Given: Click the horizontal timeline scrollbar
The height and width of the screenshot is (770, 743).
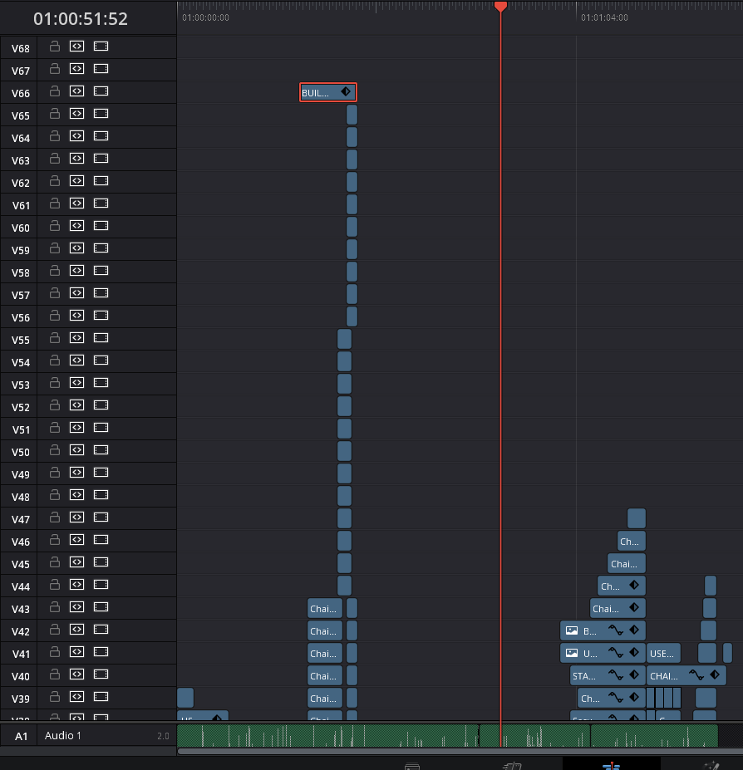Looking at the screenshot, I should (460, 752).
